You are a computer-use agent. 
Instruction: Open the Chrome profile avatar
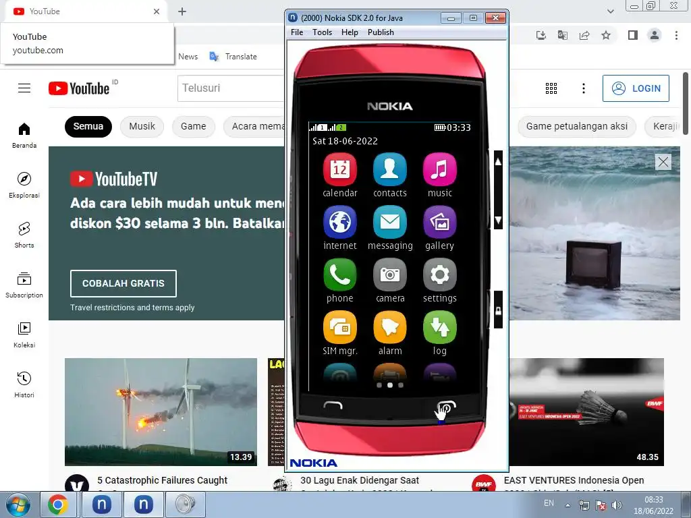[x=655, y=35]
